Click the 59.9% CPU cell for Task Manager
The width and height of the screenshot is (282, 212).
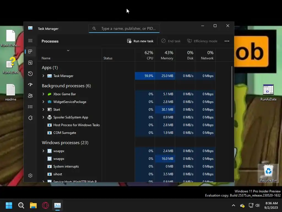[145, 76]
